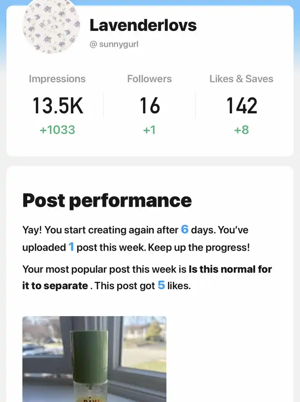Tap 'Keep up the progress!' text
The height and width of the screenshot is (402, 300).
click(x=199, y=247)
